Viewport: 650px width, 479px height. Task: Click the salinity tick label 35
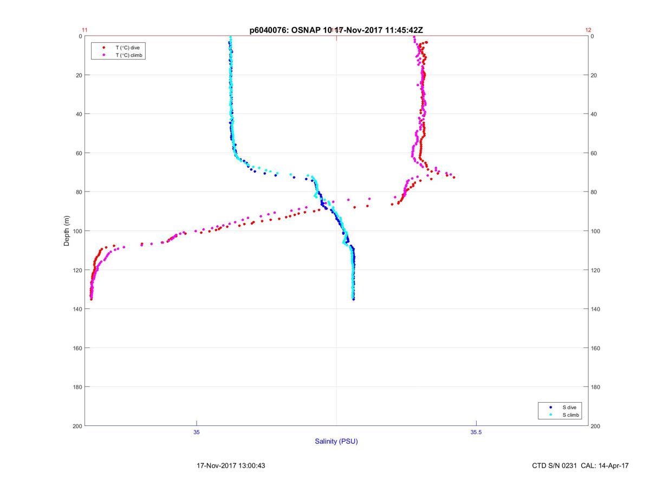[x=197, y=432]
